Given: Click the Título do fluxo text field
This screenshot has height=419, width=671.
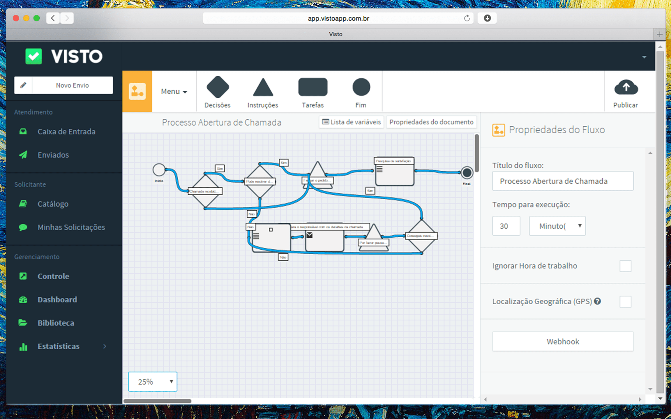Looking at the screenshot, I should click(x=562, y=181).
